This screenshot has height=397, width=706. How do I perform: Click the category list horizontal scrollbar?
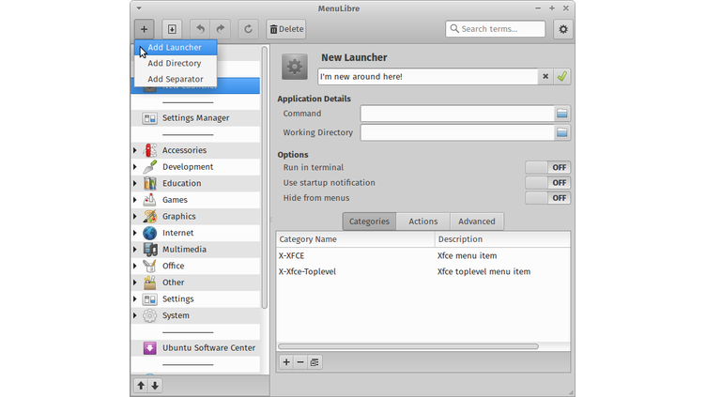(408, 346)
